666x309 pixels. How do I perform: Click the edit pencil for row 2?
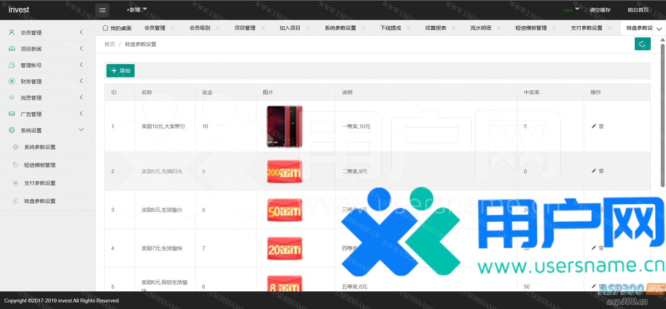click(x=594, y=171)
